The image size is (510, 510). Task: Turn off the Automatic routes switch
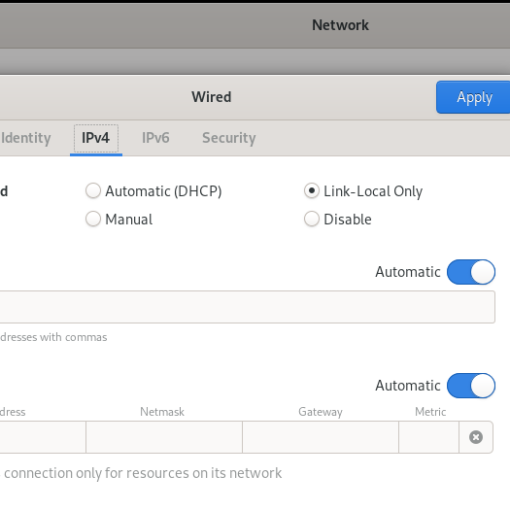pos(471,386)
